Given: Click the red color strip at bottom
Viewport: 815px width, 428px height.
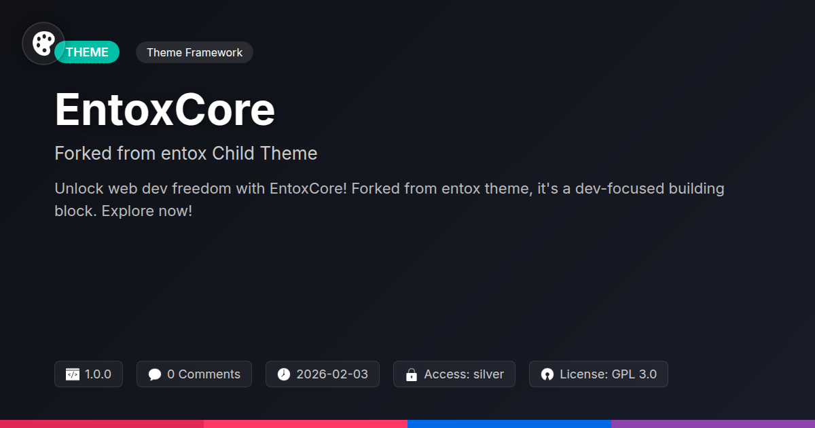Looking at the screenshot, I should tap(102, 424).
